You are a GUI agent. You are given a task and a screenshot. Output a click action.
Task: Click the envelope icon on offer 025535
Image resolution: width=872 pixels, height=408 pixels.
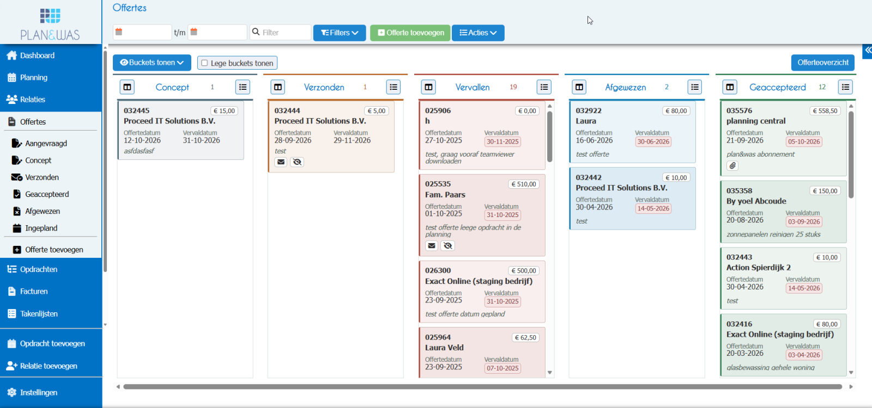[432, 246]
